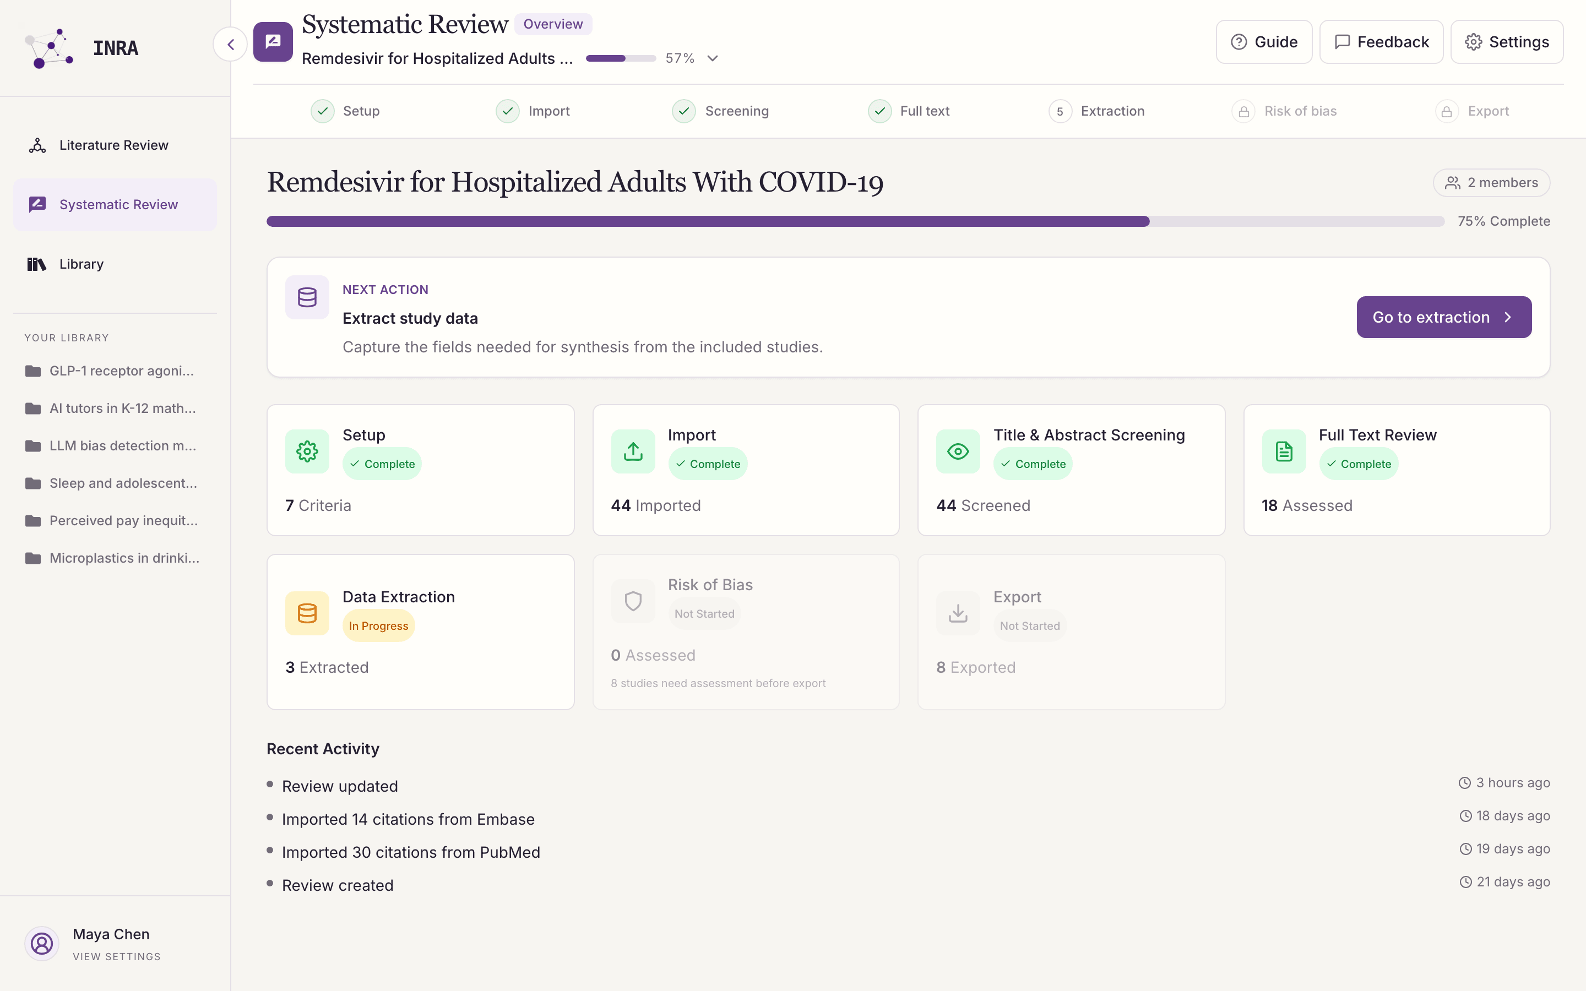The height and width of the screenshot is (991, 1586).
Task: Click the members people icon
Action: [1452, 183]
